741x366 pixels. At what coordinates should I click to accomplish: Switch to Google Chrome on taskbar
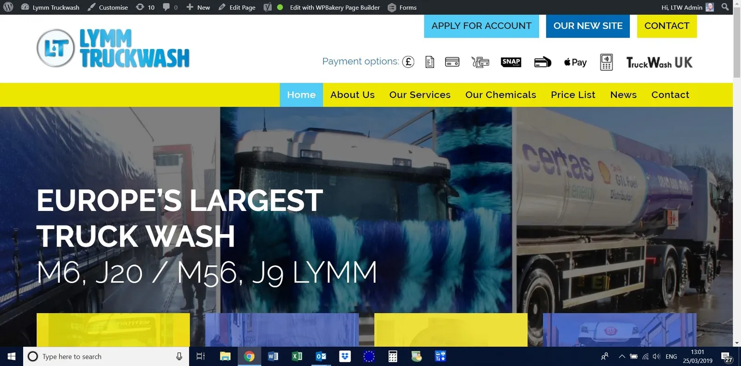(x=249, y=356)
